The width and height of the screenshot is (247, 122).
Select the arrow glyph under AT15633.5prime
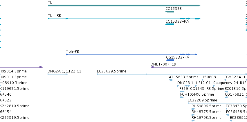click(x=171, y=80)
